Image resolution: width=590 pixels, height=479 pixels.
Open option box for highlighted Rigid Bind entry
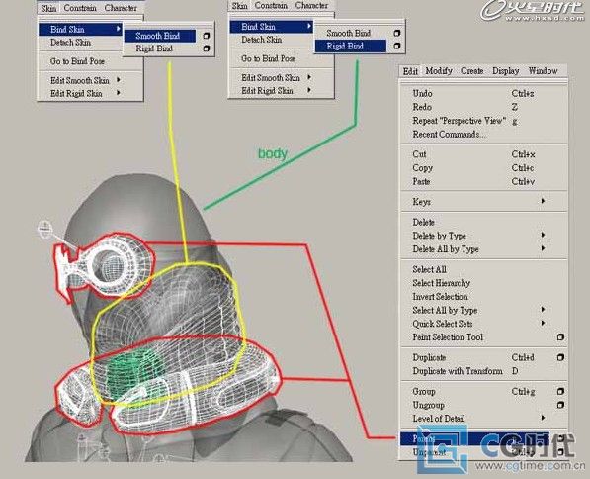tap(396, 46)
